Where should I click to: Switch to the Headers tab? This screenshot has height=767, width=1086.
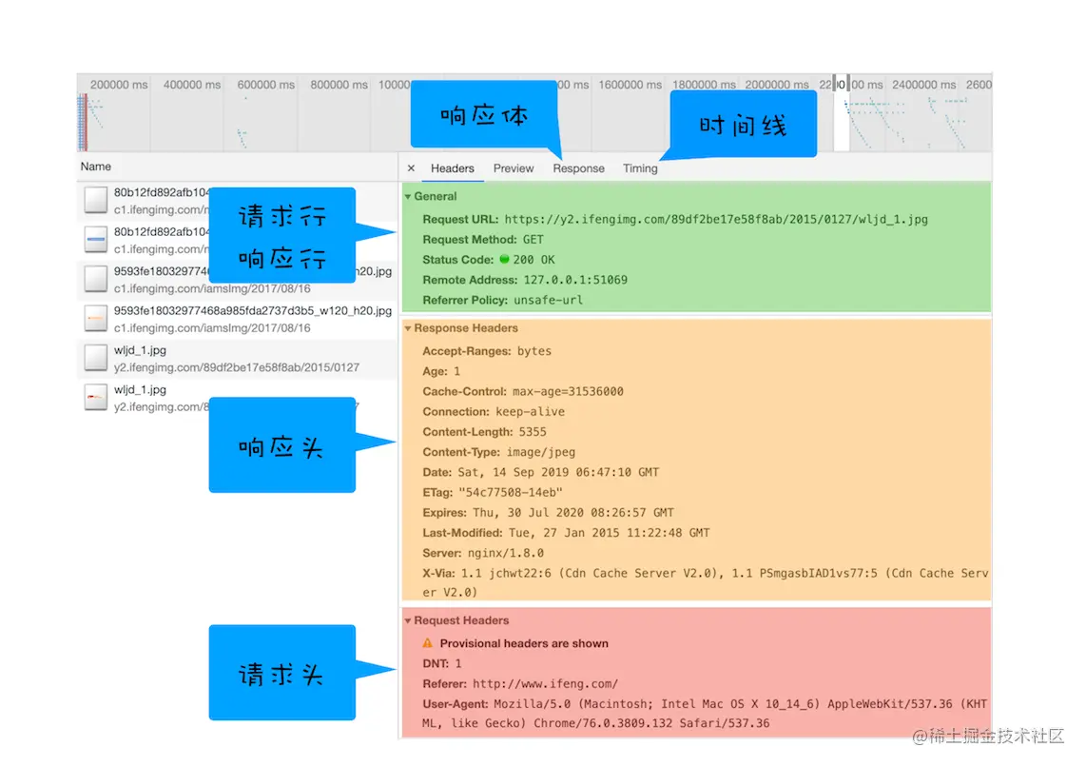click(453, 168)
